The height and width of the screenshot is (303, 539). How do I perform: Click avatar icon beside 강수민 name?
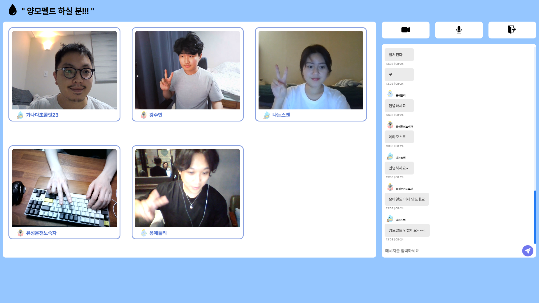pos(144,115)
